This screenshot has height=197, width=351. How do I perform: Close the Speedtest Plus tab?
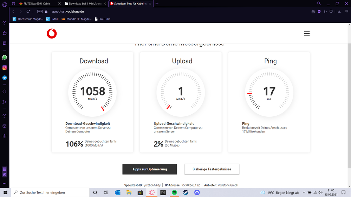150,4
